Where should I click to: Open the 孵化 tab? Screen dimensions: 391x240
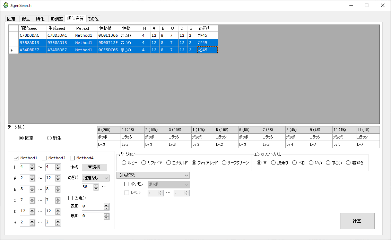pyautogui.click(x=40, y=19)
